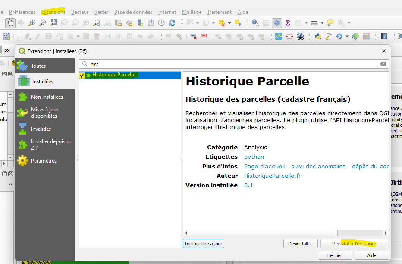The height and width of the screenshot is (264, 402).
Task: Create a new spatial bookmark
Action: click(x=140, y=23)
